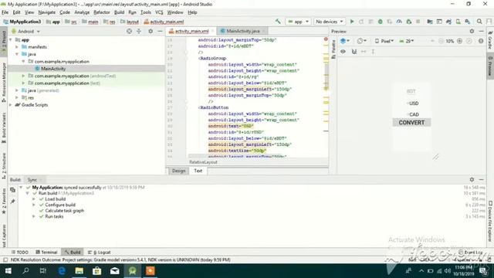
Task: Open Terminal tool window
Action: pyautogui.click(x=46, y=253)
